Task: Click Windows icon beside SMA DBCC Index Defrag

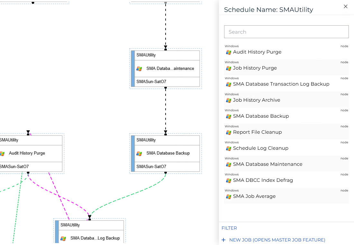Action: coord(229,180)
